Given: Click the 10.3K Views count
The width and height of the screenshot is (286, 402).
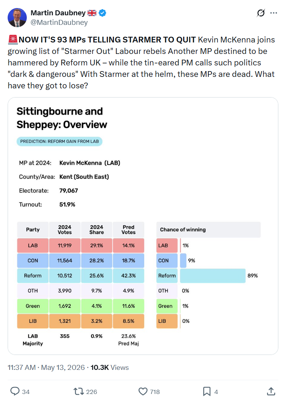Looking at the screenshot, I should click(110, 368).
